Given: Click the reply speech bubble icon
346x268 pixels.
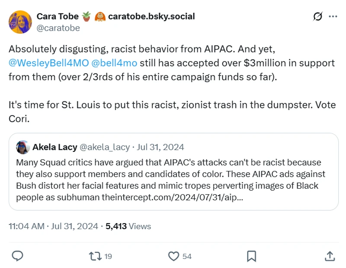Looking at the screenshot, I should point(17,256).
